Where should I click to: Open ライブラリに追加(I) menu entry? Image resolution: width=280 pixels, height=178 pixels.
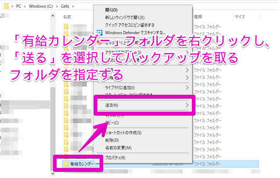pos(120,88)
